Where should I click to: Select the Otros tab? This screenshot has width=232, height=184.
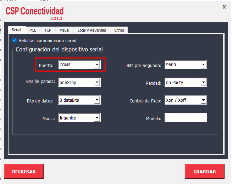click(x=119, y=30)
